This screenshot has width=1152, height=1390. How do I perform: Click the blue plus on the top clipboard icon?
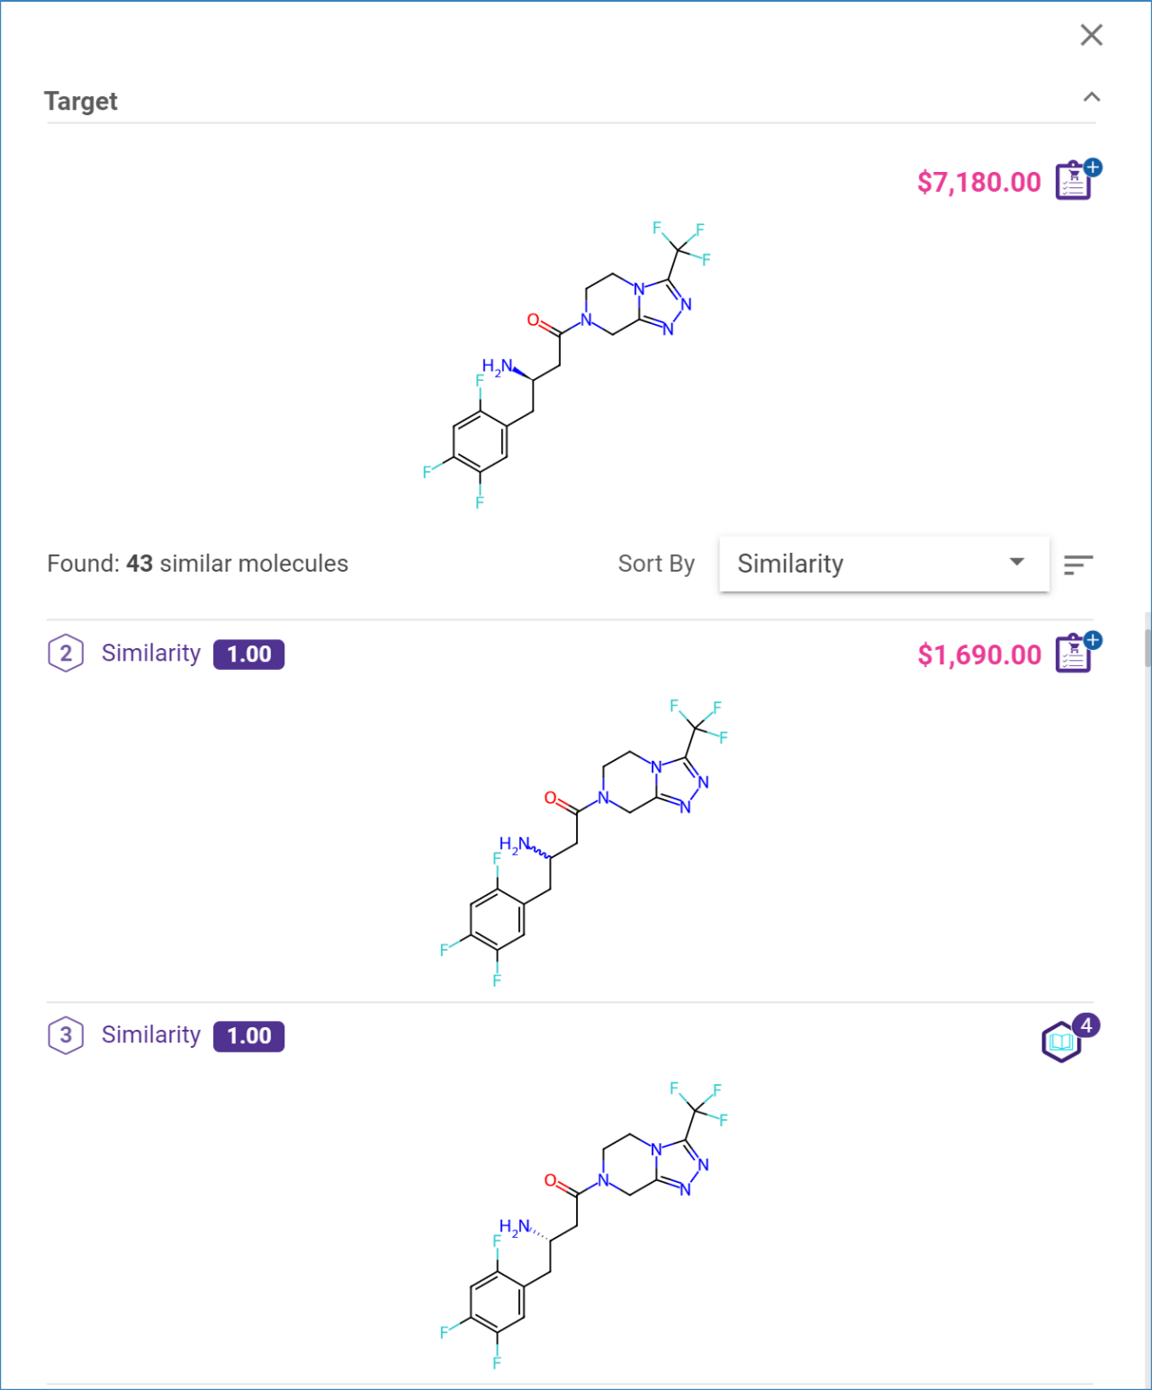(x=1092, y=167)
